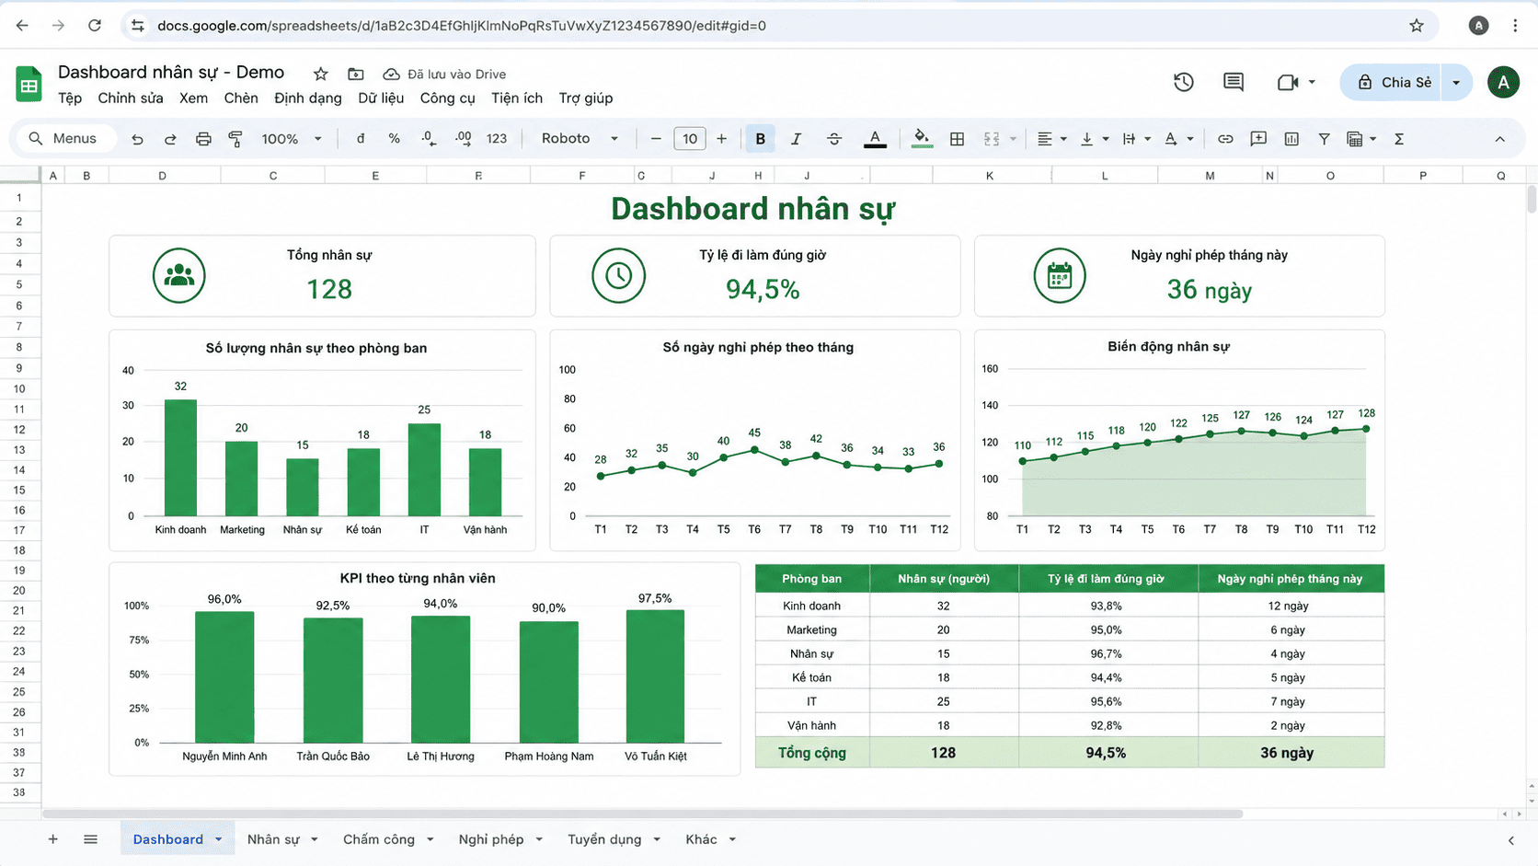Decrease decimal places icon
Screen dimensions: 1538x866
point(429,139)
